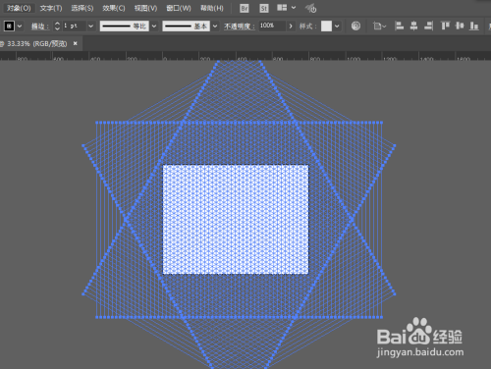Screen dimensions: 491x369
Task: Click the stroke weight up/down stepper
Action: tap(57, 26)
